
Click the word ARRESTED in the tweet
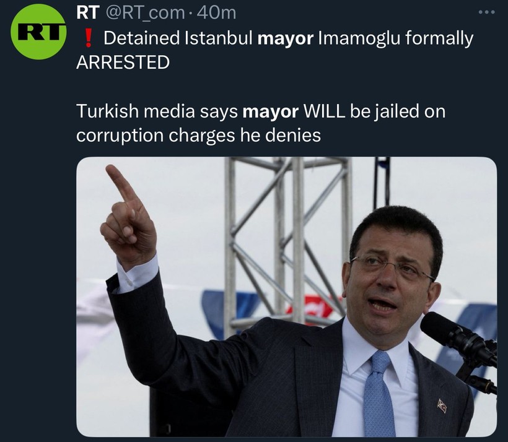coord(123,62)
